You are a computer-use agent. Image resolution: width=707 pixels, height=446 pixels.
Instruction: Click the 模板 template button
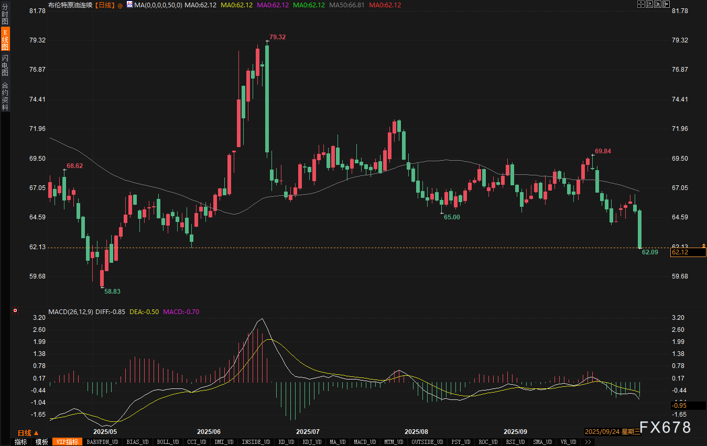(41, 442)
